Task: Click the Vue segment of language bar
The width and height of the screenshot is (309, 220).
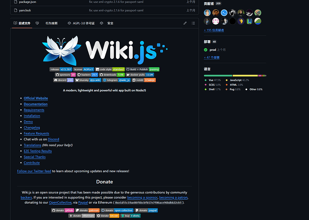Action: pyautogui.click(x=218, y=75)
